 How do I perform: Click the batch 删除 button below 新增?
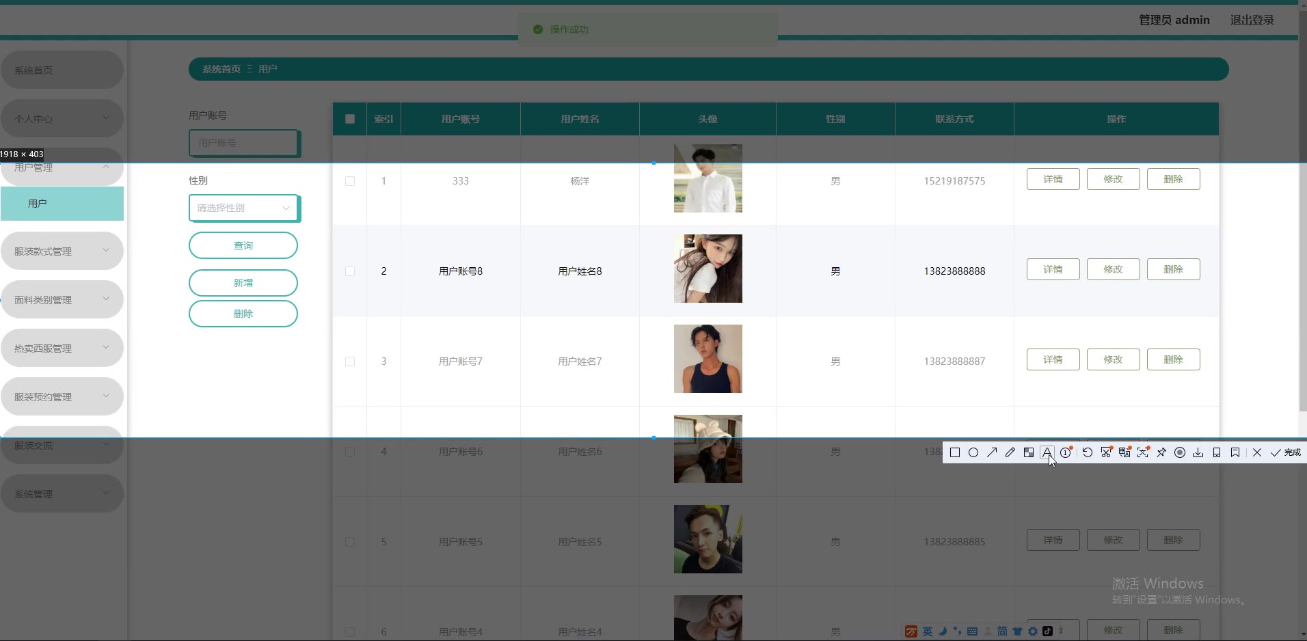(x=243, y=314)
